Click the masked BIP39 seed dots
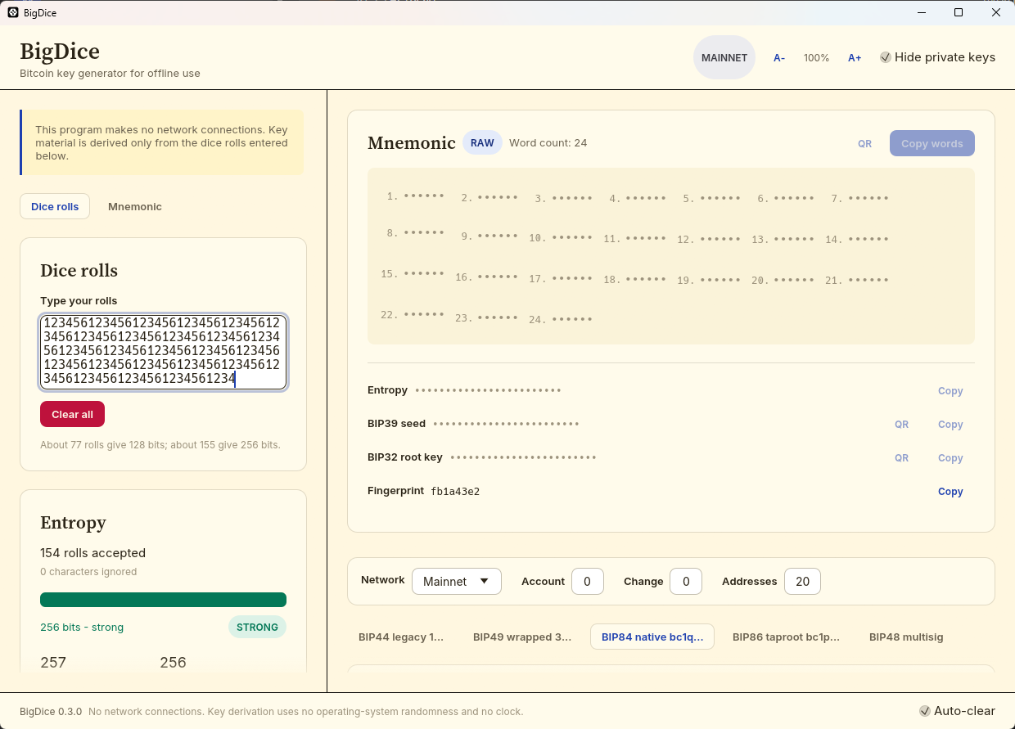Viewport: 1015px width, 729px height. (x=506, y=425)
